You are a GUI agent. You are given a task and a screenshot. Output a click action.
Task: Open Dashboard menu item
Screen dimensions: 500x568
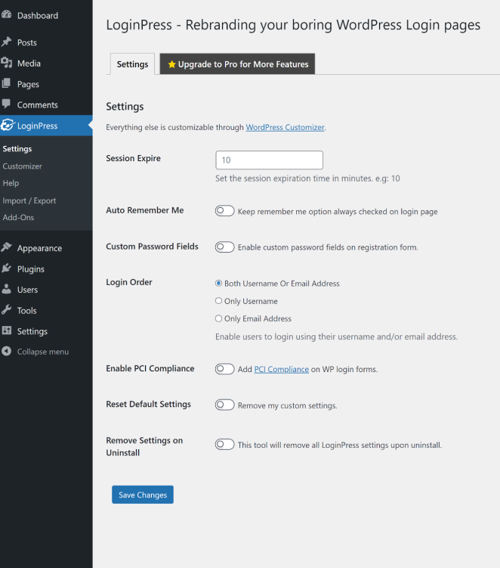[x=46, y=15]
